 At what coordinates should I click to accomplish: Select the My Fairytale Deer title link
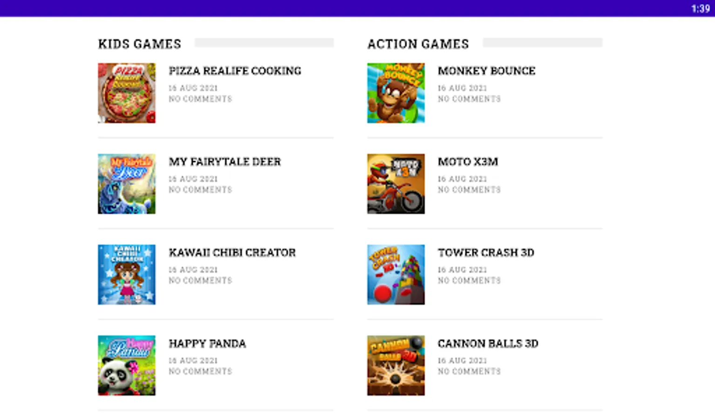tap(225, 162)
